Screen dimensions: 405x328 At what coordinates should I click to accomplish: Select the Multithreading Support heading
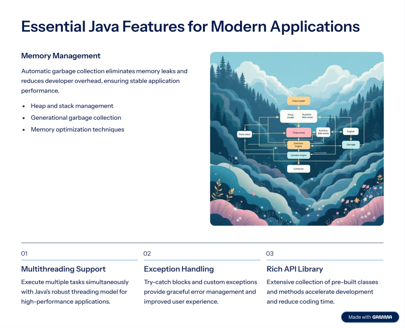tap(63, 269)
